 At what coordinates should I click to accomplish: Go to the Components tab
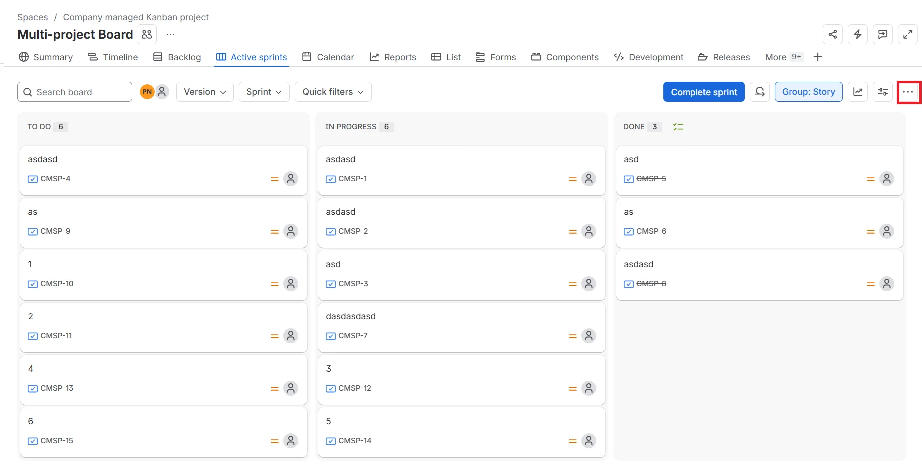[565, 57]
